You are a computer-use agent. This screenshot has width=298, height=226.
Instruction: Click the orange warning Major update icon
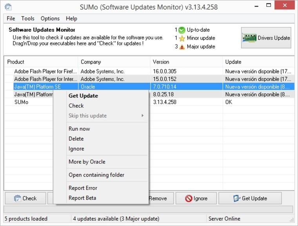coord(182,47)
